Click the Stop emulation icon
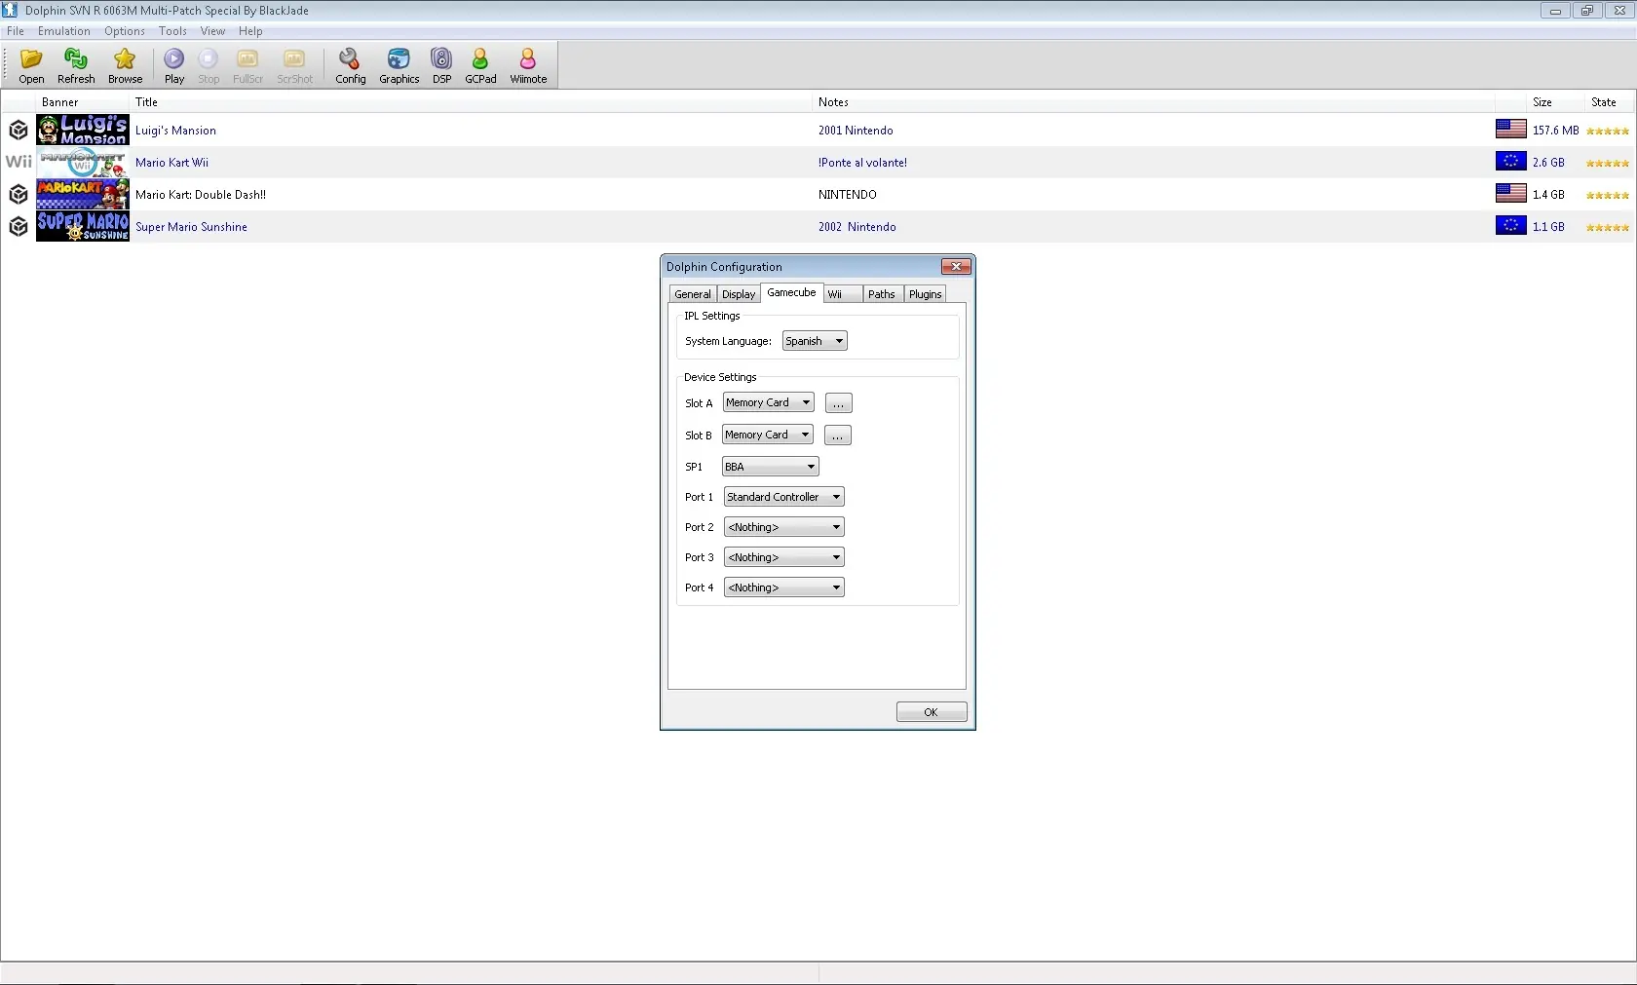 pyautogui.click(x=209, y=65)
